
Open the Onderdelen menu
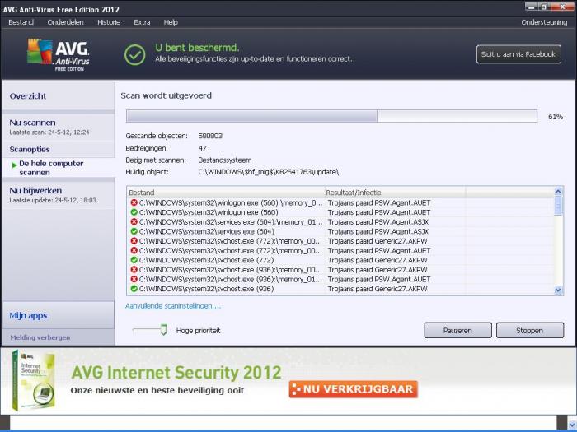coord(65,22)
